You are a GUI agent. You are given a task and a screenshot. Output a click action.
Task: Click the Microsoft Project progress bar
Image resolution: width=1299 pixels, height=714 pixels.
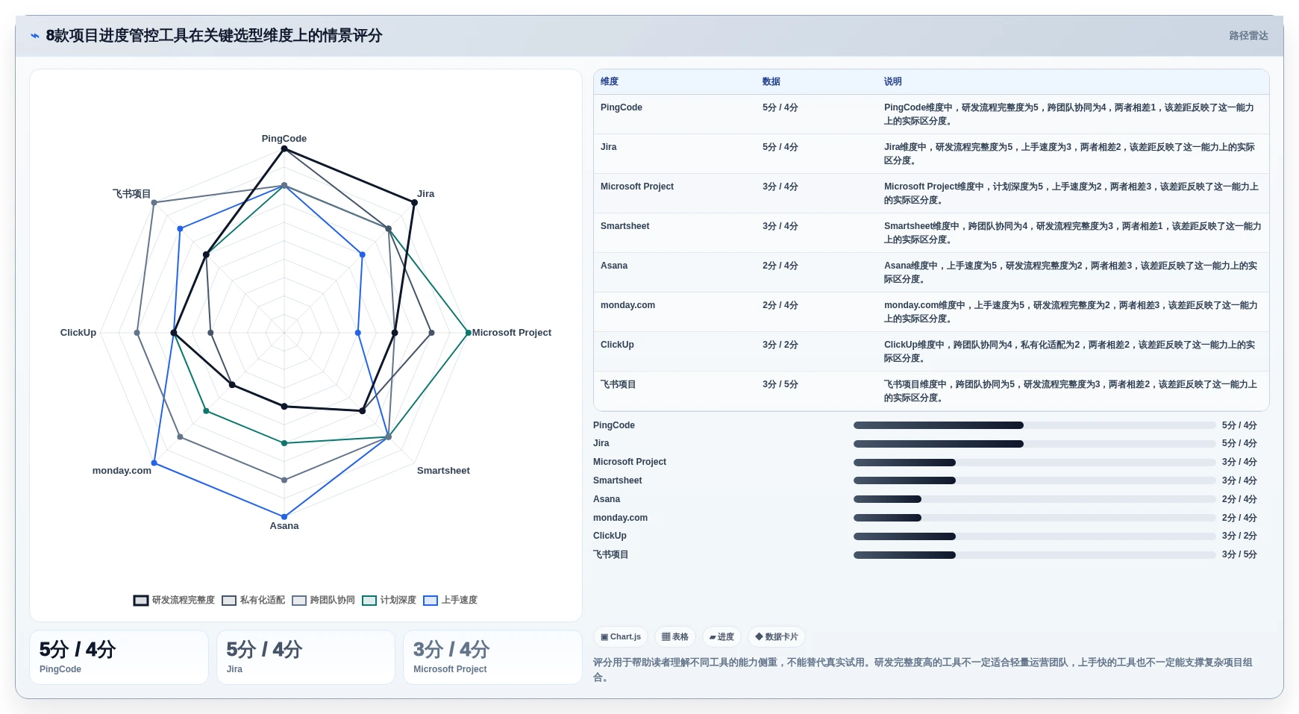1035,463
